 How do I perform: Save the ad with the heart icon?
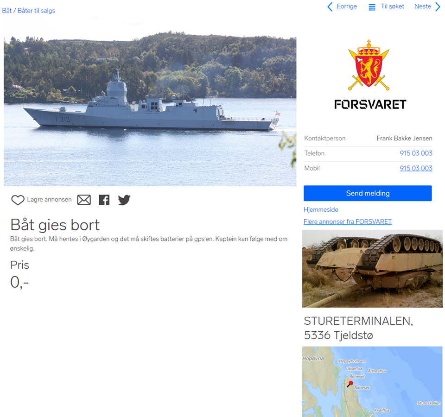click(18, 200)
